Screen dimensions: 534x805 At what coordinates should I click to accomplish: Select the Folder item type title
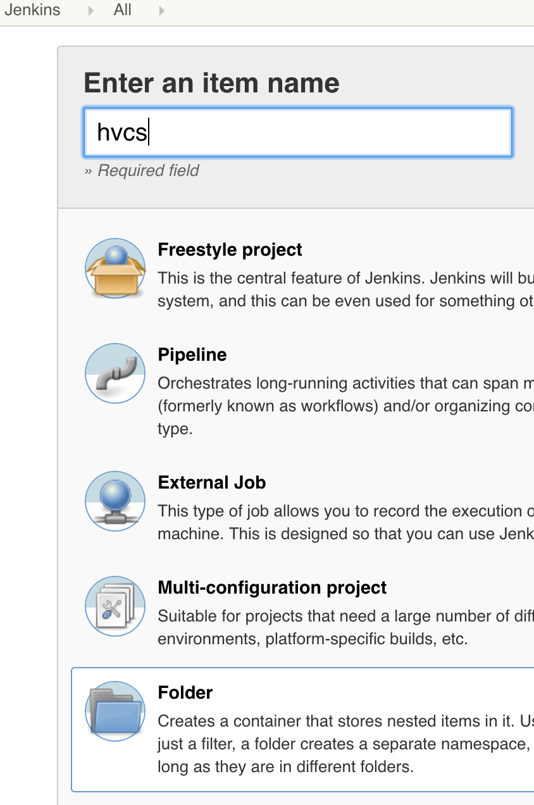pyautogui.click(x=185, y=692)
